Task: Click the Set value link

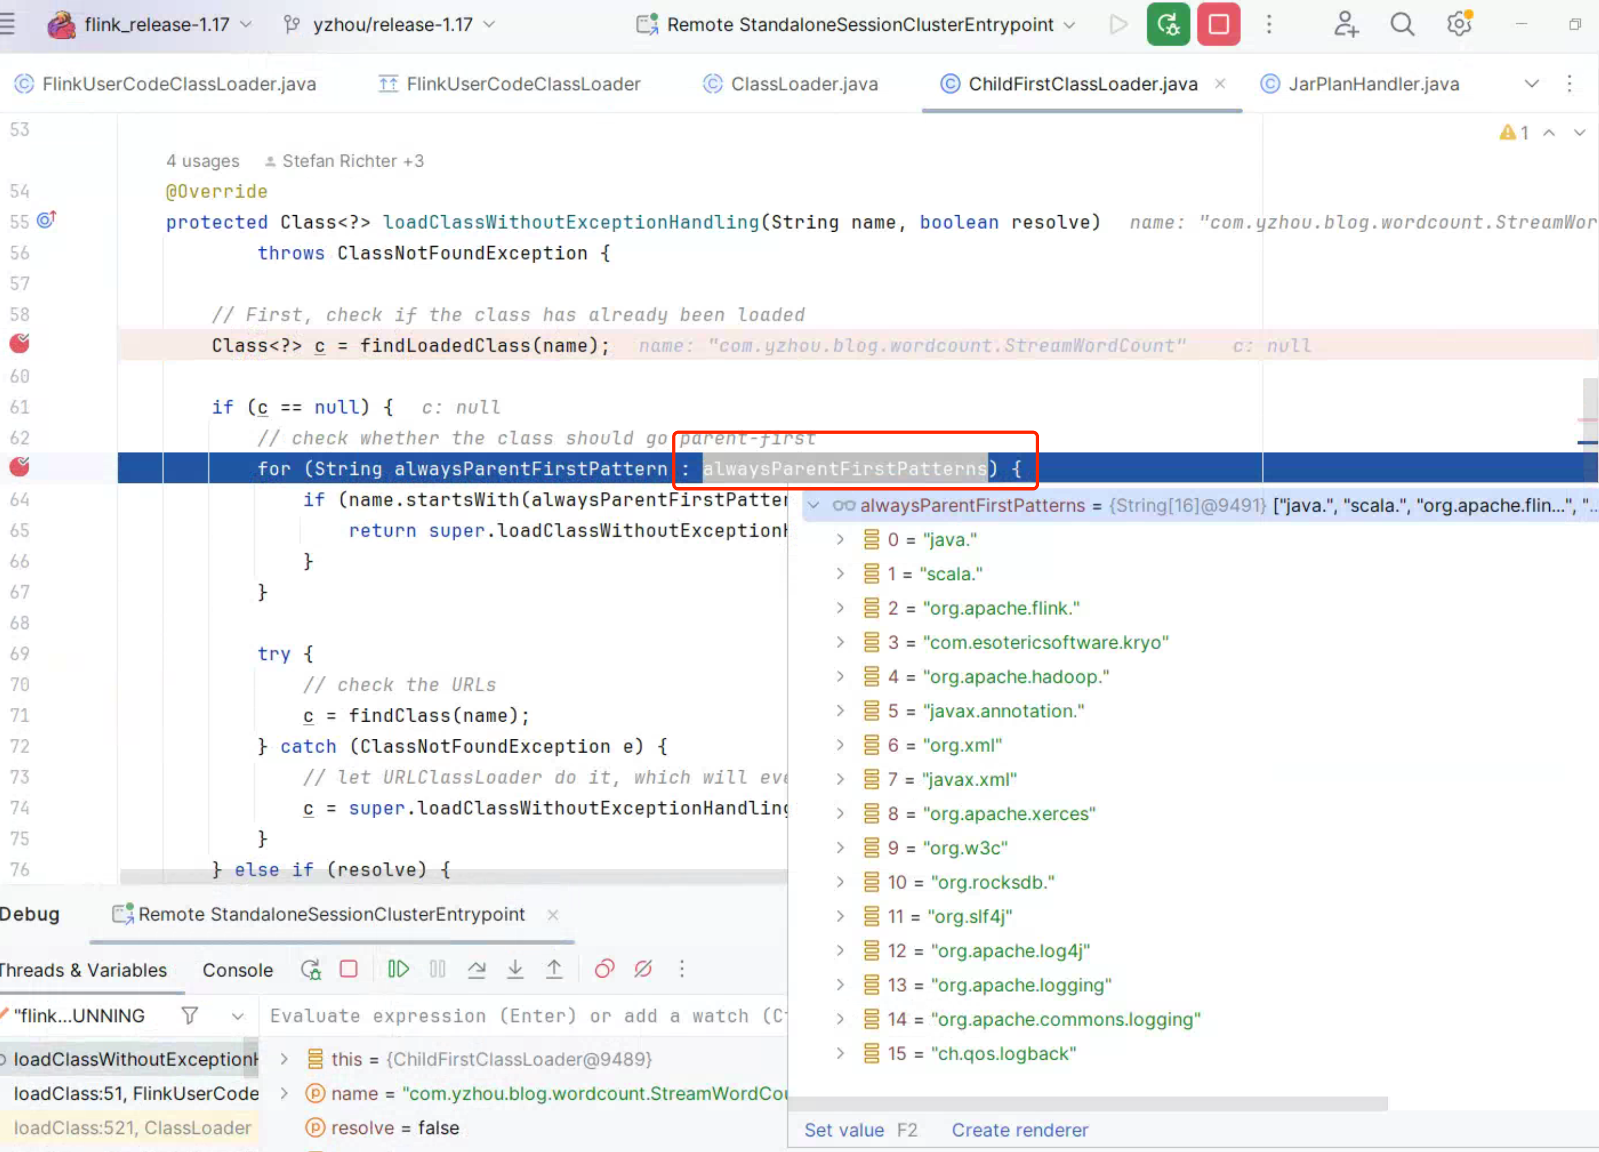Action: (x=844, y=1130)
